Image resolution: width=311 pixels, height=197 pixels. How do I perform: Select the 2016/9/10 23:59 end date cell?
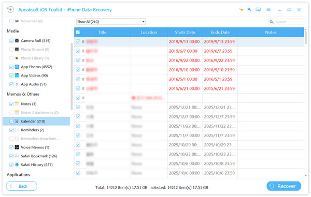click(x=220, y=70)
